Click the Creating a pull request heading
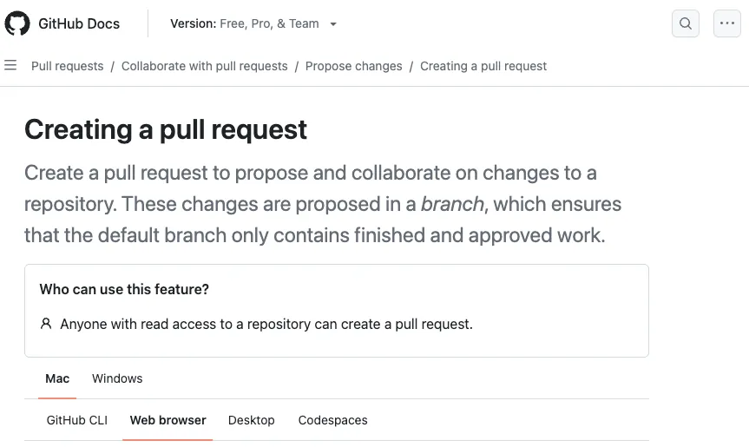This screenshot has height=447, width=749. [166, 129]
